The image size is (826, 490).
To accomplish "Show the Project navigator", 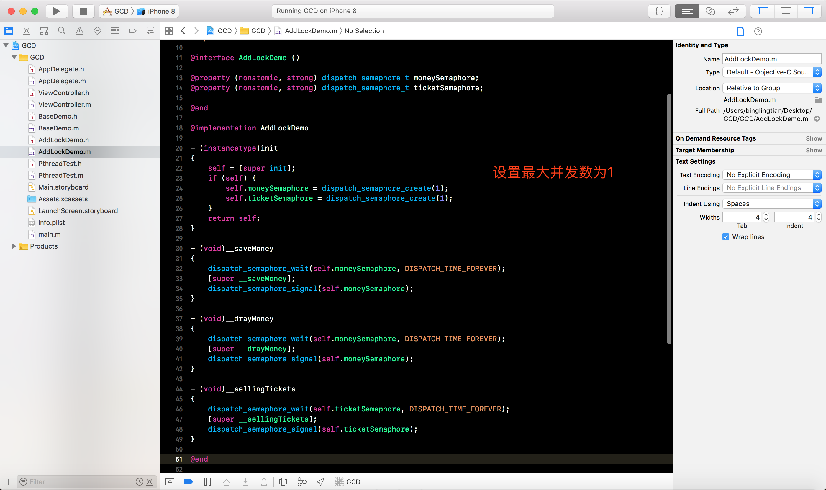I will point(9,31).
